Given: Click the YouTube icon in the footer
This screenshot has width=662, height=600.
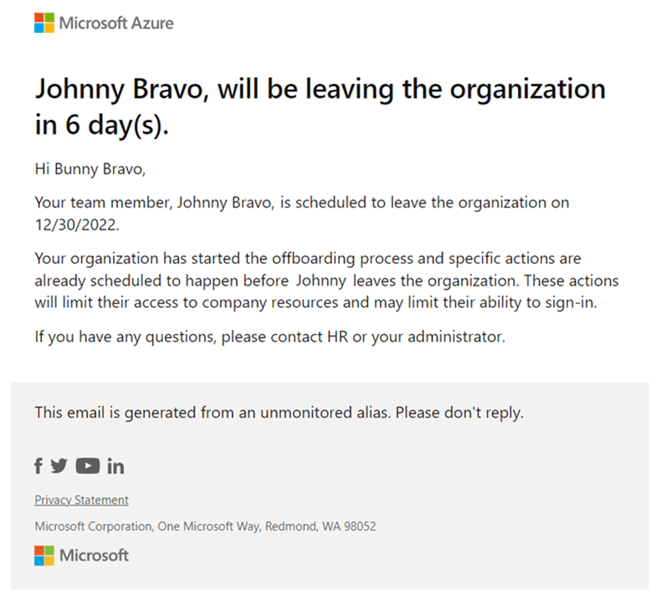Looking at the screenshot, I should [87, 467].
